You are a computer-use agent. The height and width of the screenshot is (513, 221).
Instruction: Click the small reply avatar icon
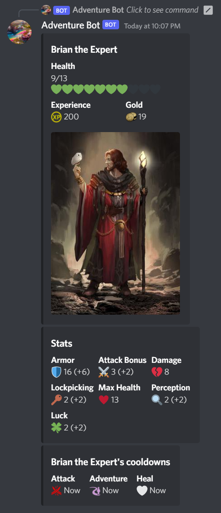(x=46, y=10)
